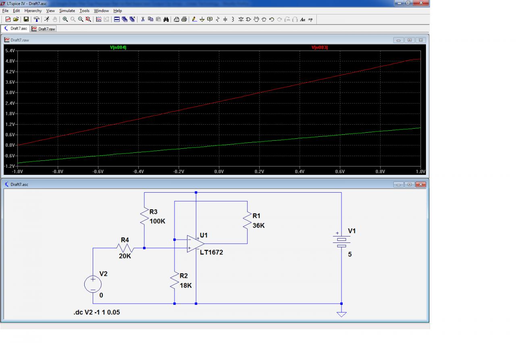This screenshot has height=343, width=516.
Task: Pick the Capacitor component tool
Action: [x=225, y=19]
